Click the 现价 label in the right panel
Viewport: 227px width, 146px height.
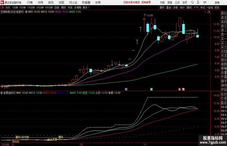224,60
